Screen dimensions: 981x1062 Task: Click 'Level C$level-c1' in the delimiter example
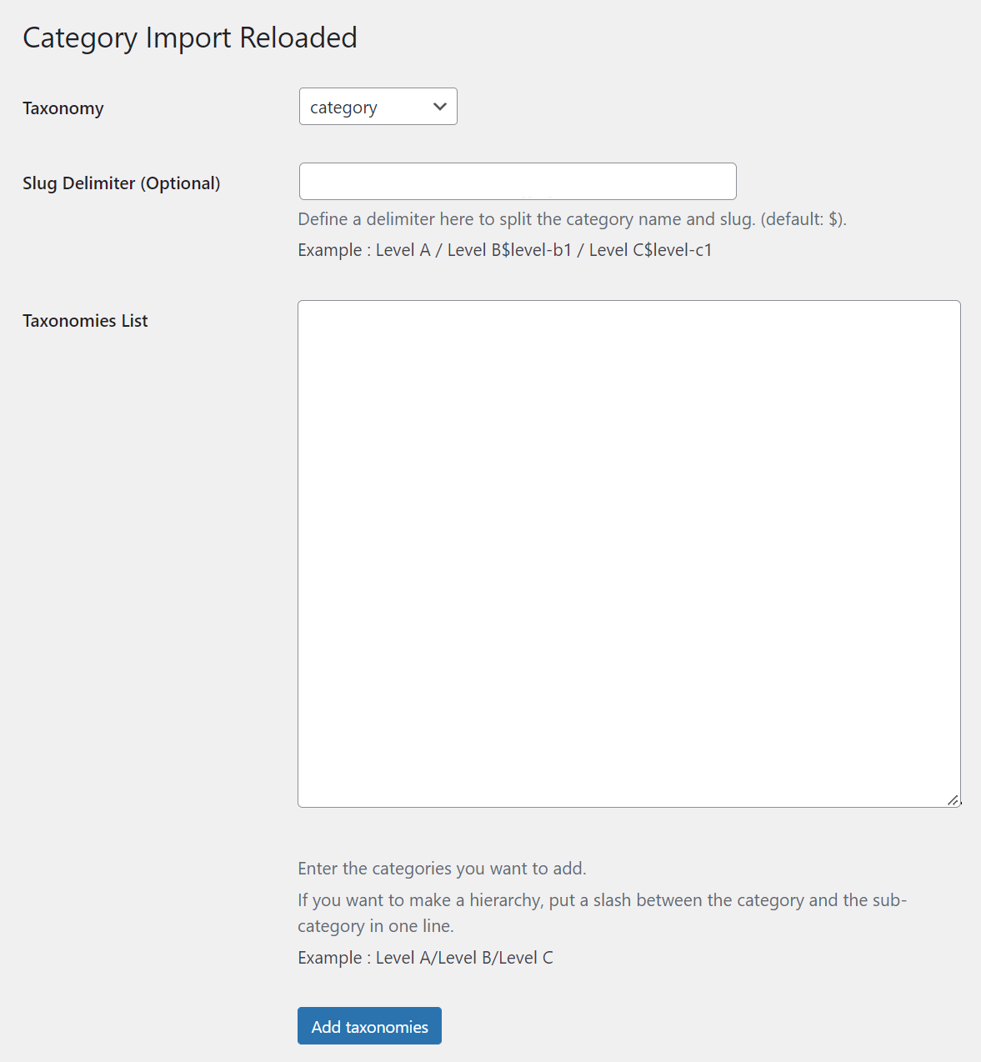650,250
